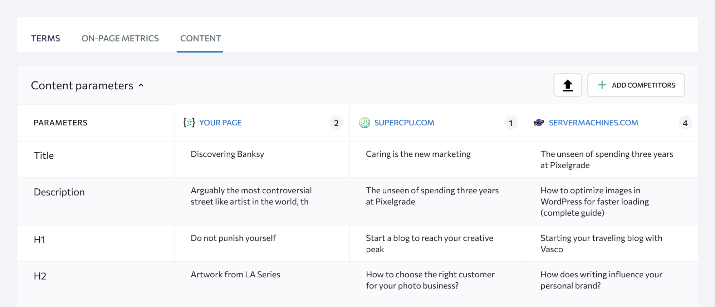Open the On-Page Metrics tab
The image size is (715, 307).
[120, 38]
